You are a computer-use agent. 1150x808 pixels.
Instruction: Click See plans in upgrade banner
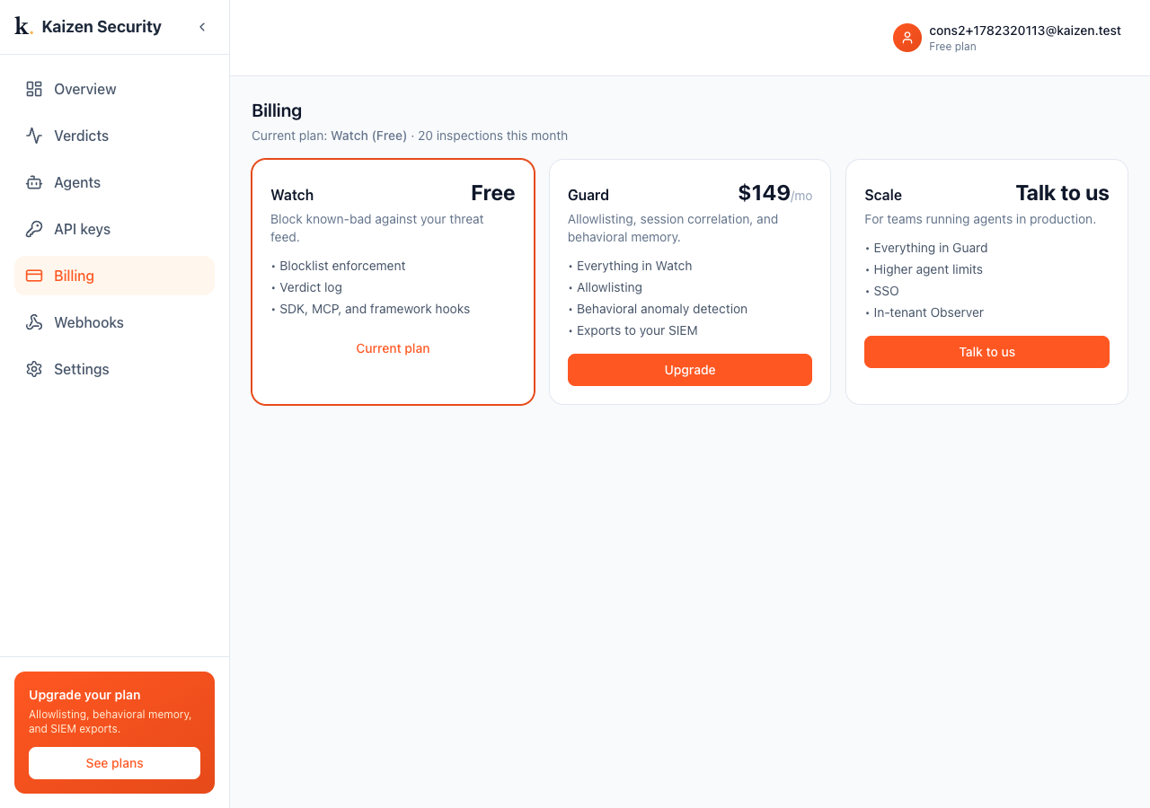114,763
